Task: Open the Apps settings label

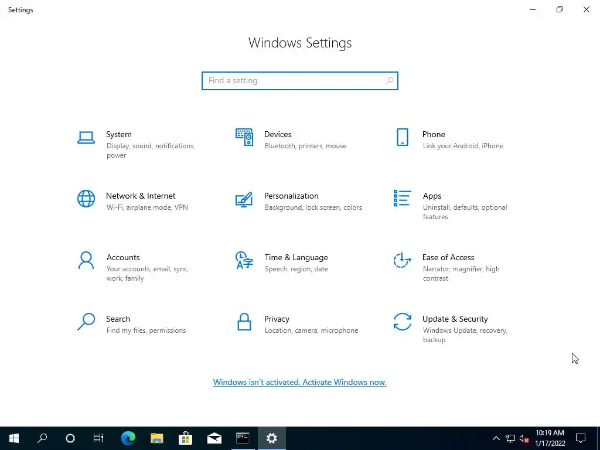Action: point(432,196)
